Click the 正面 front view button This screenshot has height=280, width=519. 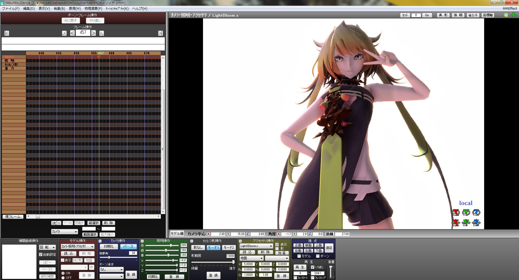[298, 245]
